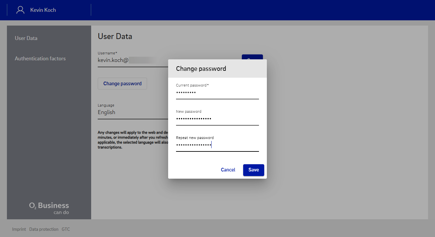This screenshot has height=237, width=435.
Task: Click the Username email field
Action: tap(132, 60)
